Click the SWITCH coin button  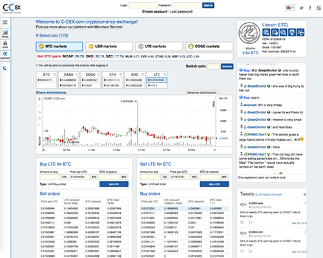pyautogui.click(x=227, y=66)
